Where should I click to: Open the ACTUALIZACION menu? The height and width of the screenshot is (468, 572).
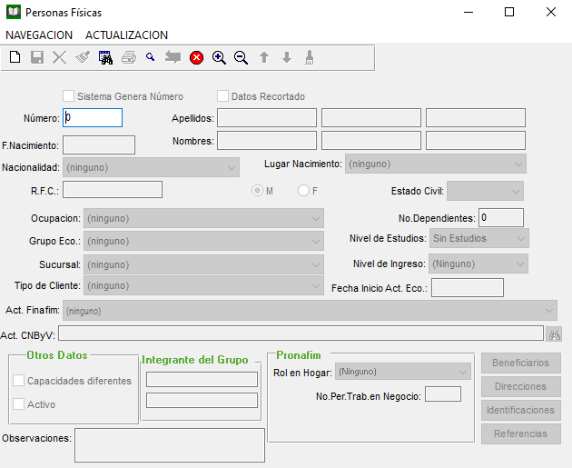pos(126,35)
